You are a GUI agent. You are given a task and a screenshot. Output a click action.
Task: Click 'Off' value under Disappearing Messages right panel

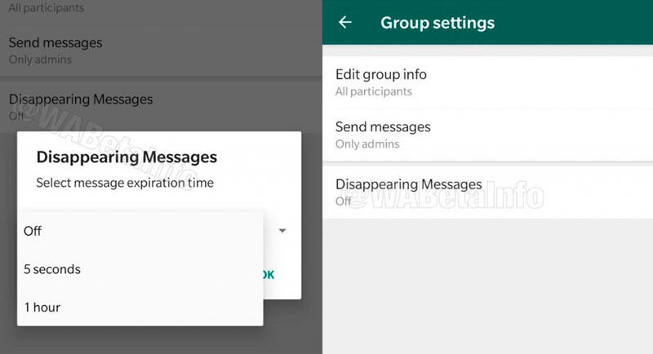[344, 201]
